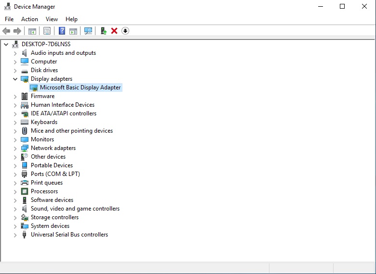Select the Other devices category

(x=48, y=157)
